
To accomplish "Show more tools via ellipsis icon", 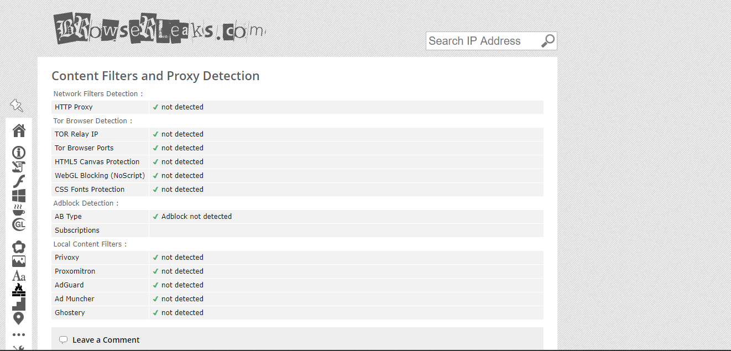I will [19, 334].
